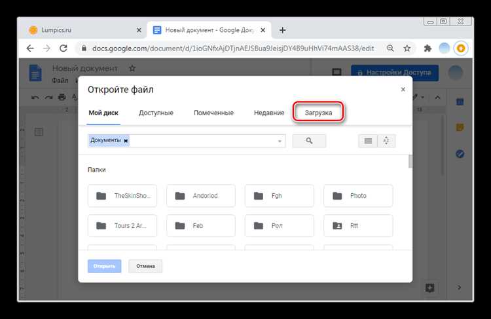Click the Открыть button
The width and height of the screenshot is (491, 319).
point(104,266)
